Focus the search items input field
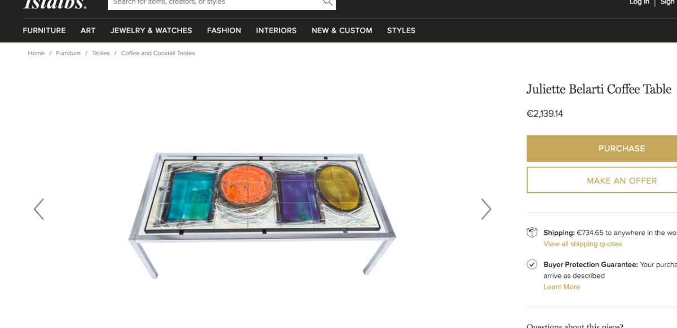 pyautogui.click(x=216, y=3)
